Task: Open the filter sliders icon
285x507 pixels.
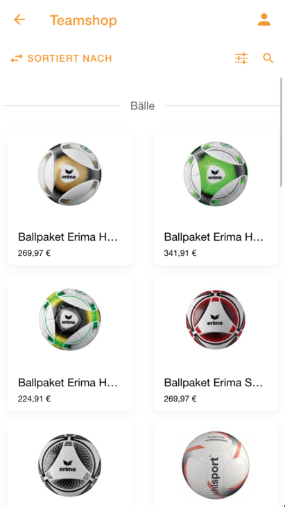Action: pos(241,58)
